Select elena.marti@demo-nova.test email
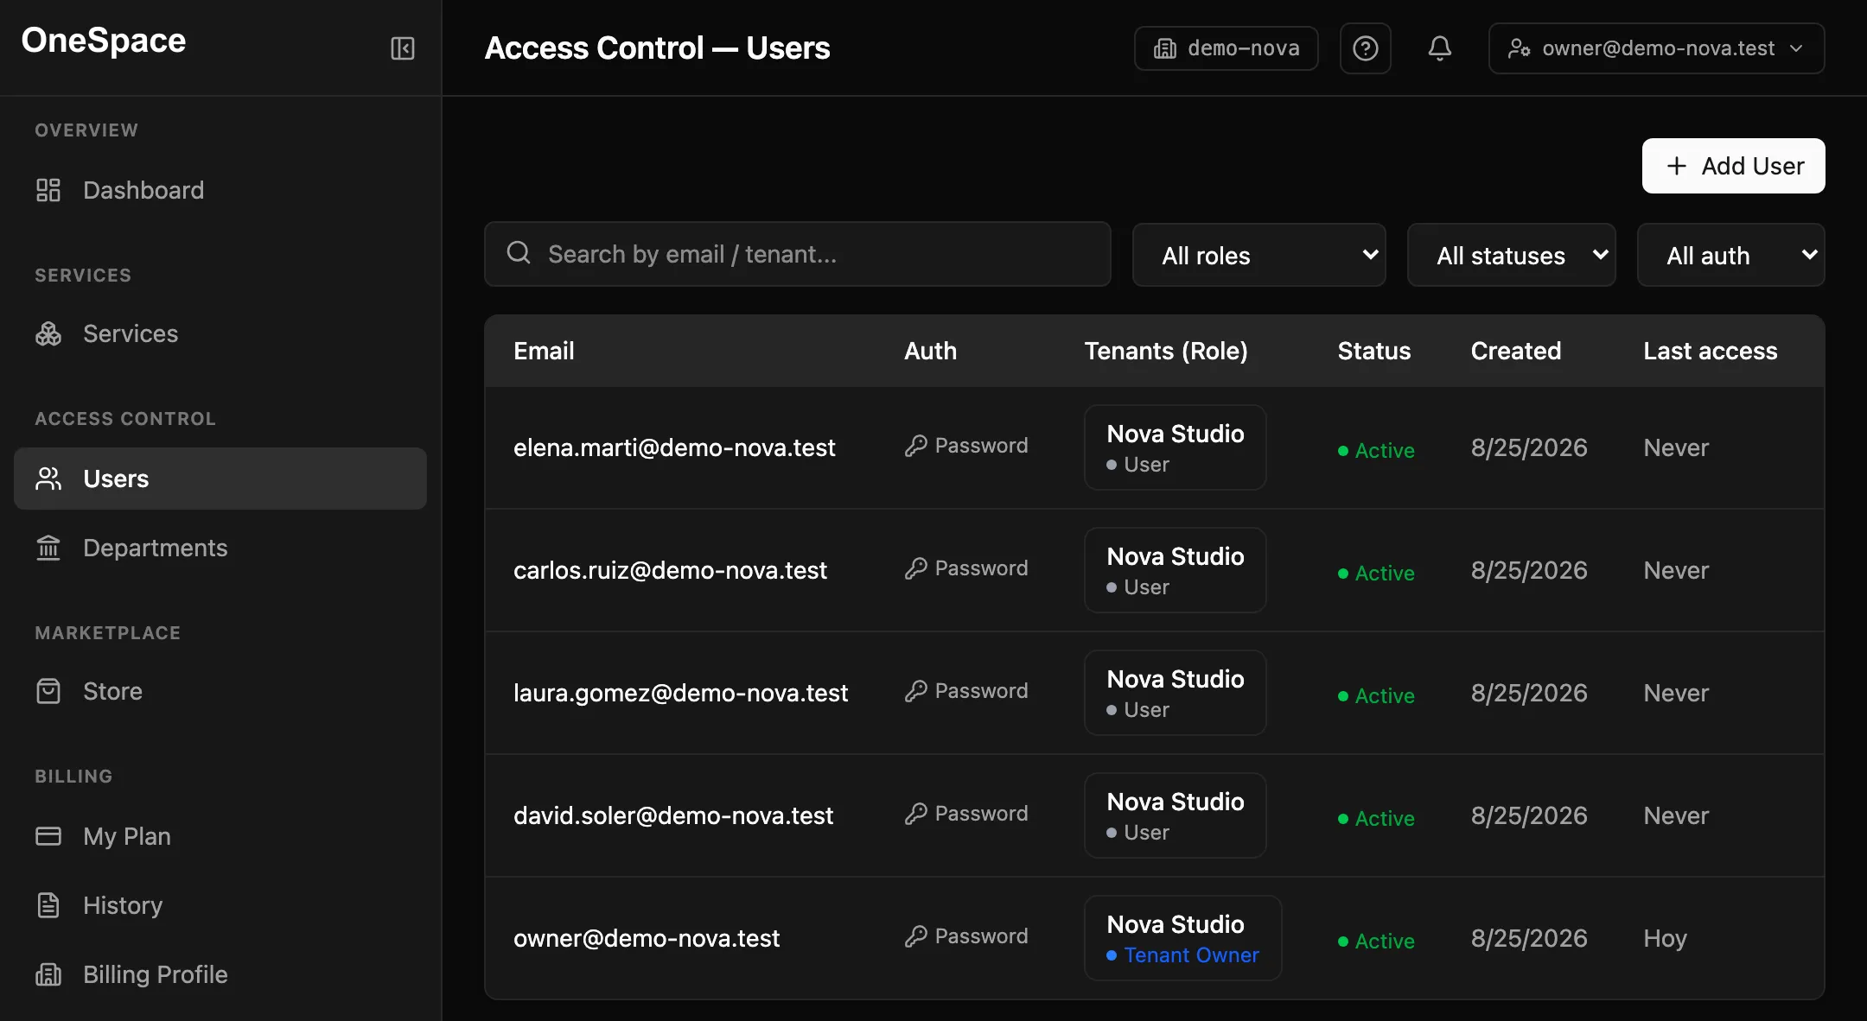 point(674,447)
